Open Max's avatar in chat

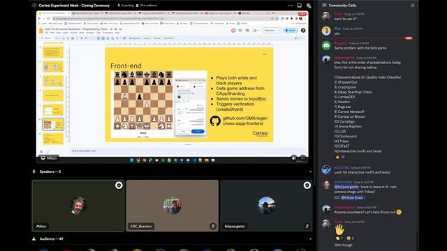pyautogui.click(x=326, y=31)
